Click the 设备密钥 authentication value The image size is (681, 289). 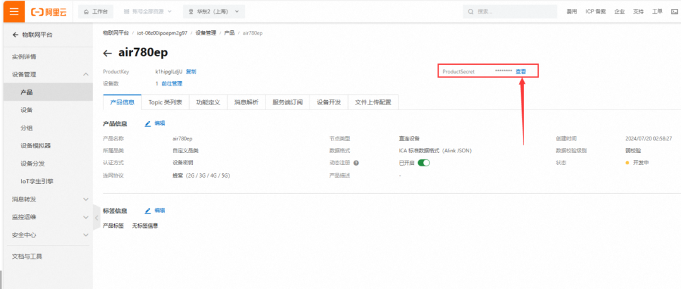(183, 162)
